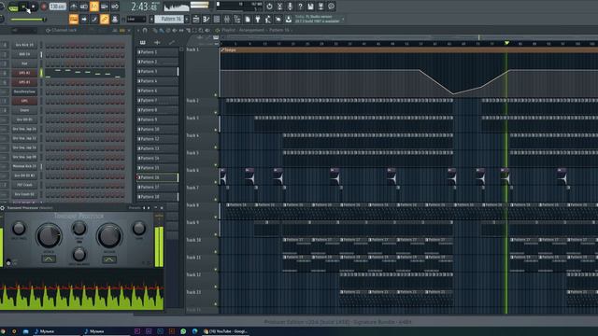This screenshot has width=598, height=336.
Task: Open WhatsApp from the taskbar
Action: tap(183, 331)
